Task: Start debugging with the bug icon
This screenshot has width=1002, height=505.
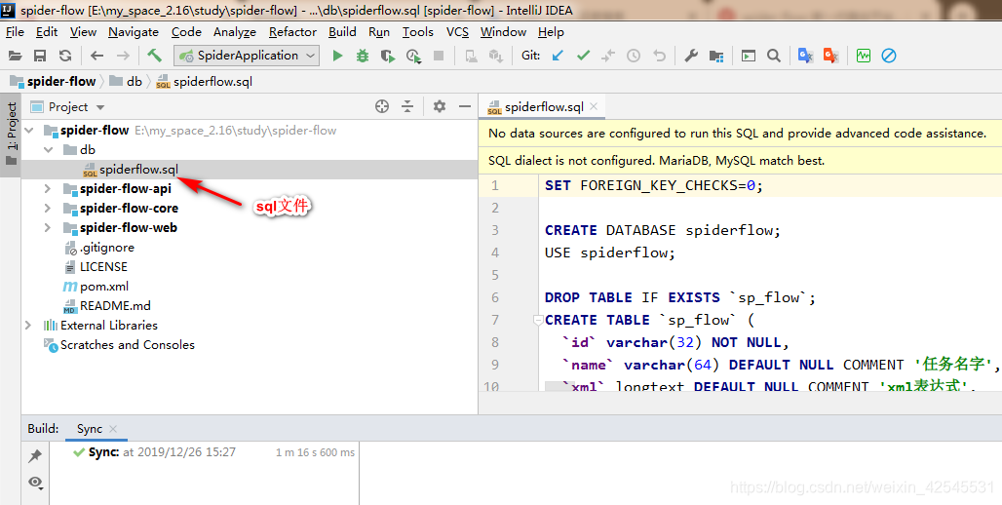Action: click(x=363, y=57)
